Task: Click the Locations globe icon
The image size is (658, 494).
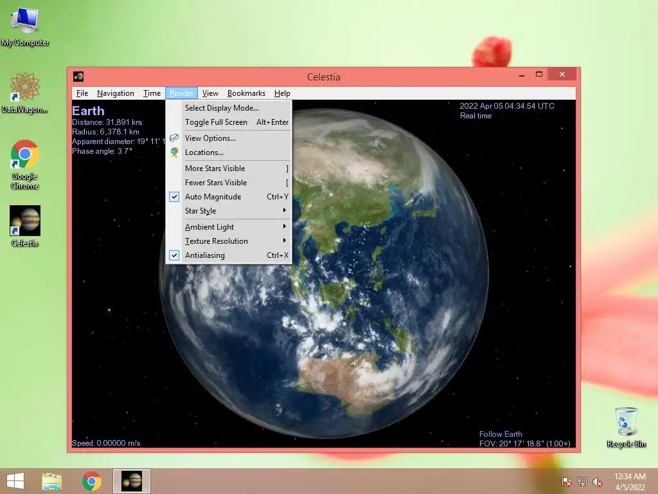Action: [174, 152]
